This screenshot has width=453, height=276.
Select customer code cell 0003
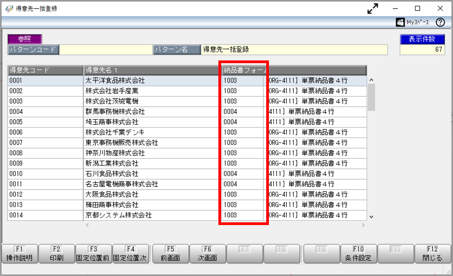point(46,101)
